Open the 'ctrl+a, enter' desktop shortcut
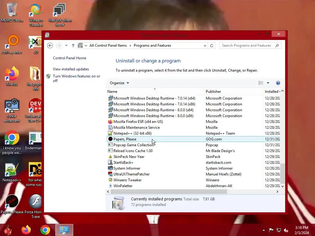The width and height of the screenshot is (315, 236). point(12,44)
